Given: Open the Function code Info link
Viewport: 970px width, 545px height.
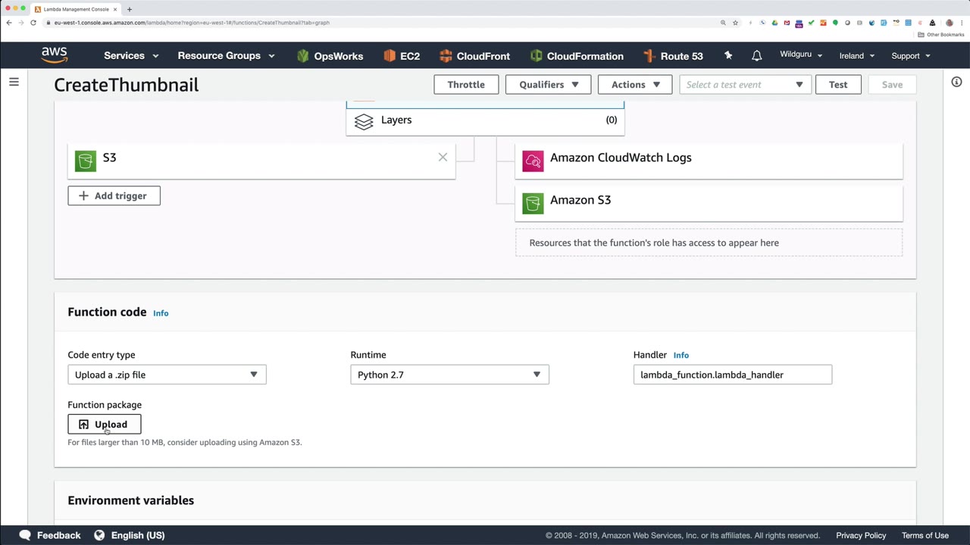Looking at the screenshot, I should point(161,313).
